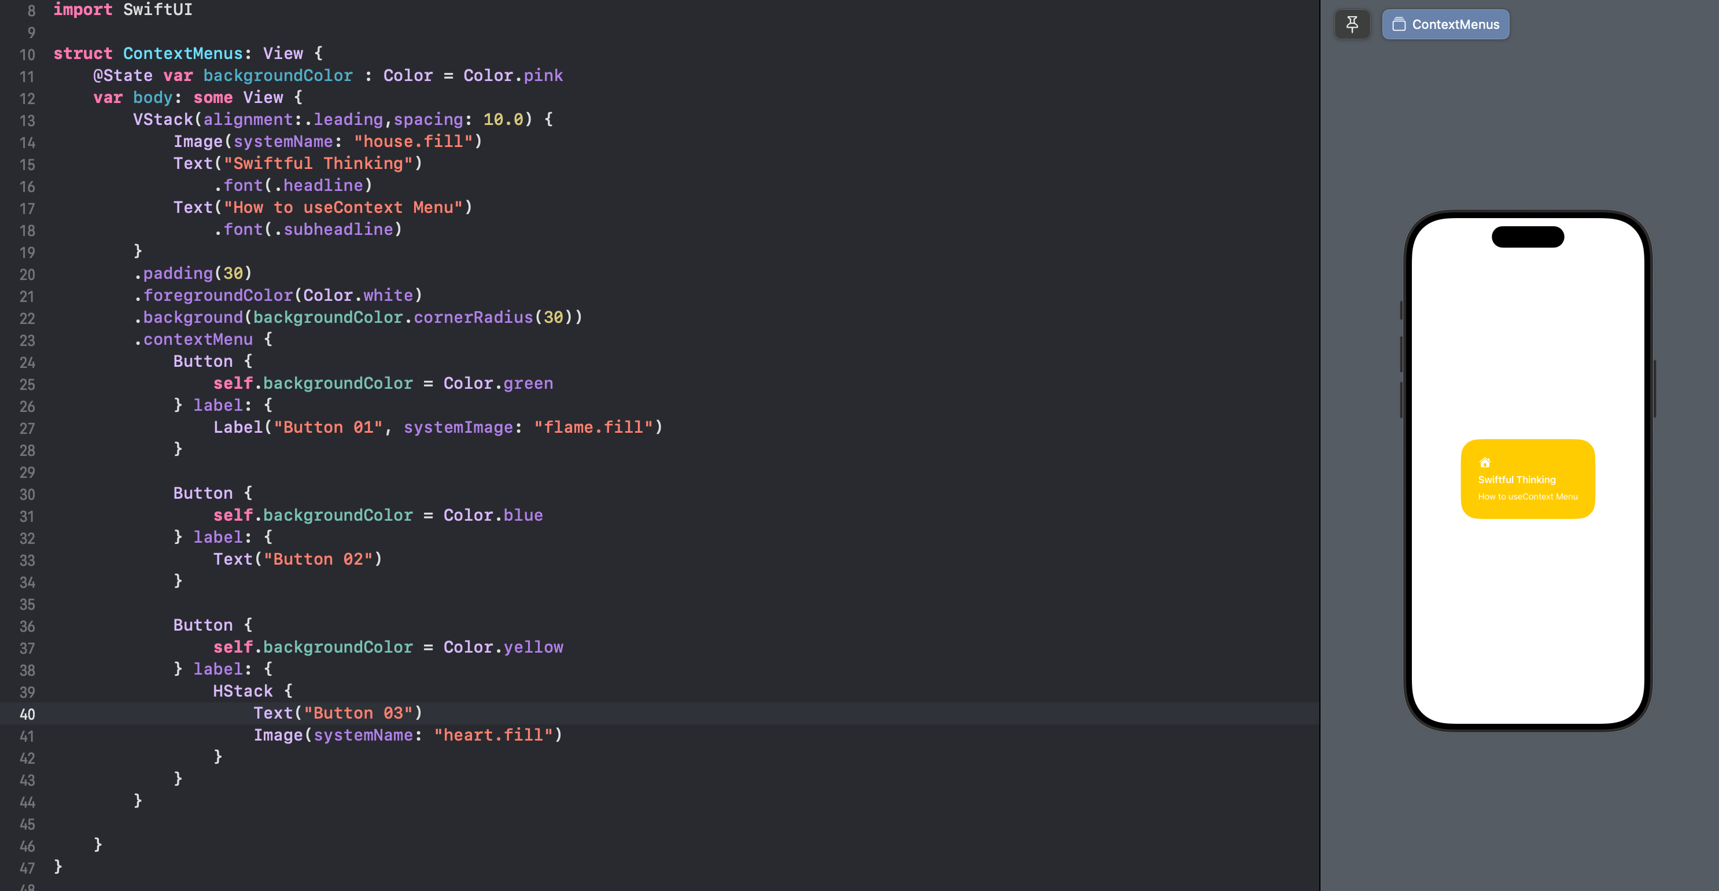Screen dimensions: 1719x891
Task: Click 'Button {' on line 36
Action: pyautogui.click(x=213, y=625)
